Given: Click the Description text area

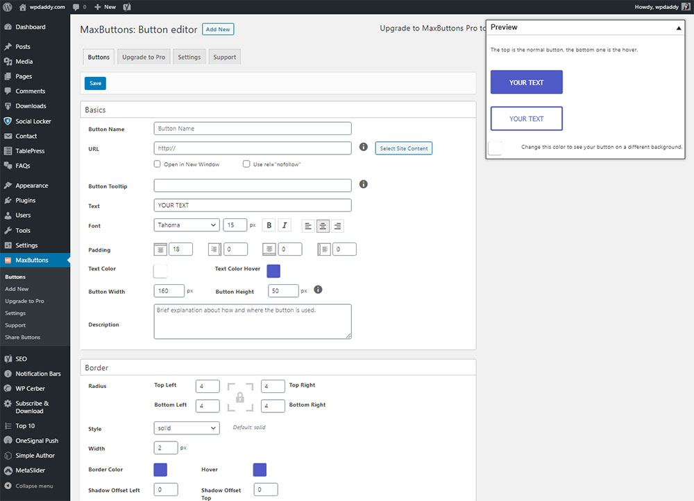Looking at the screenshot, I should [x=253, y=322].
